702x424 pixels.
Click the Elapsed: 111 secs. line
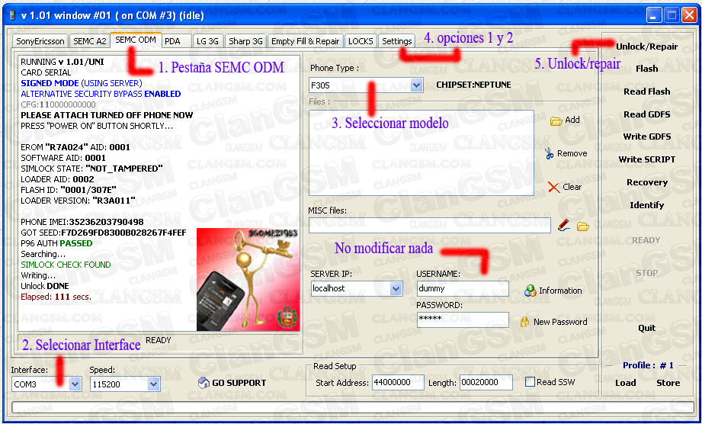tap(56, 297)
